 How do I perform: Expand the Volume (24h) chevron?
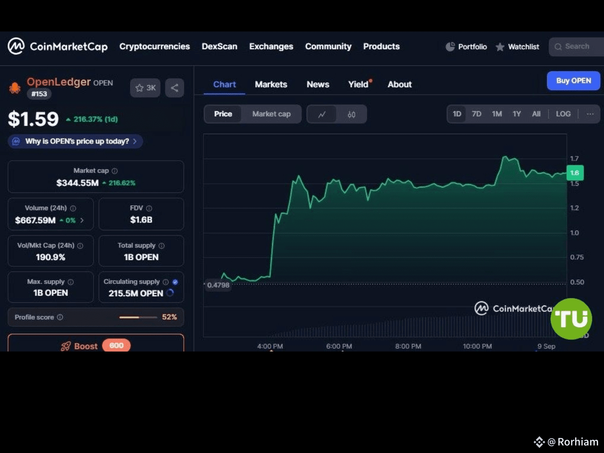tap(82, 220)
